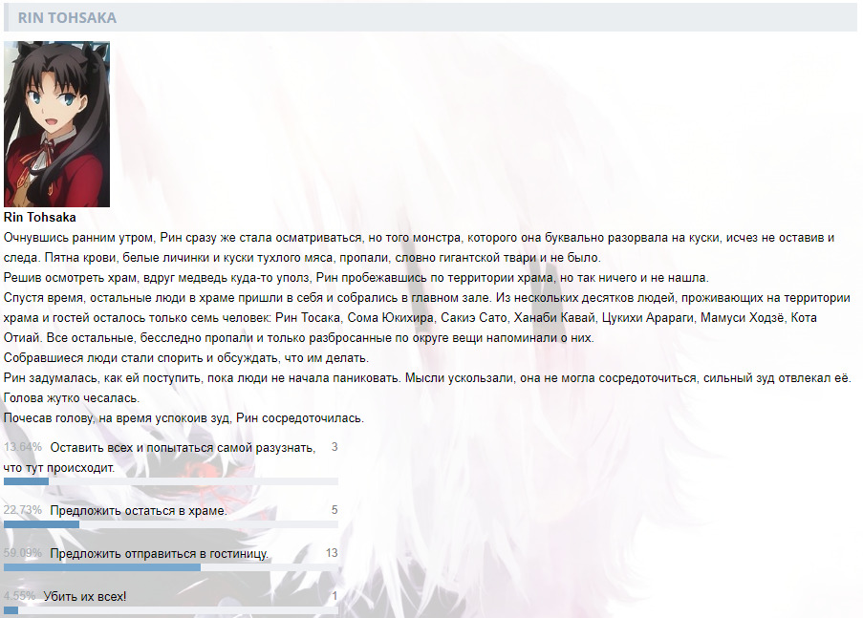The image size is (863, 618).
Task: Click the sentence "Голова жутко чесалась."
Action: pos(72,398)
